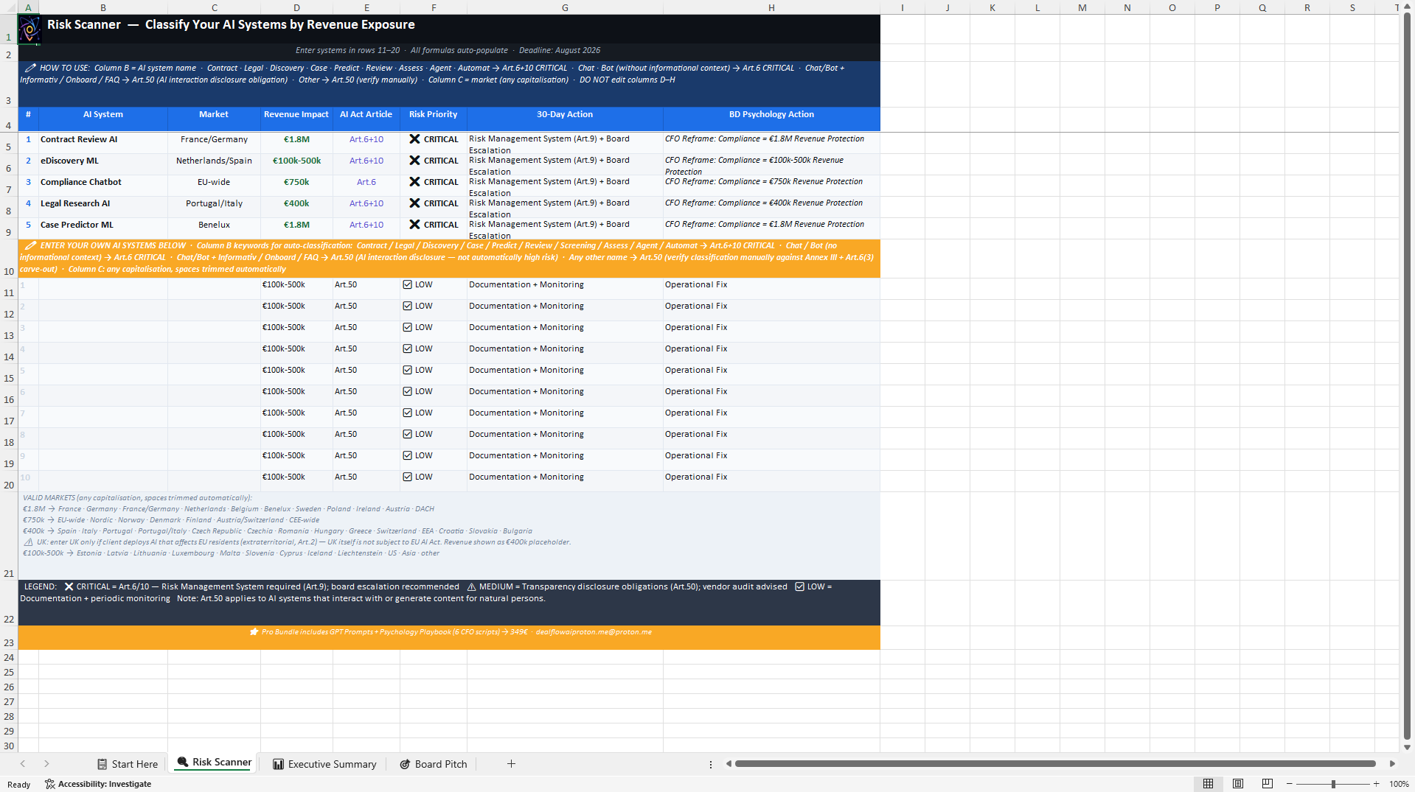1415x792 pixels.
Task: Click the warning triangle in legend row
Action: pos(471,587)
